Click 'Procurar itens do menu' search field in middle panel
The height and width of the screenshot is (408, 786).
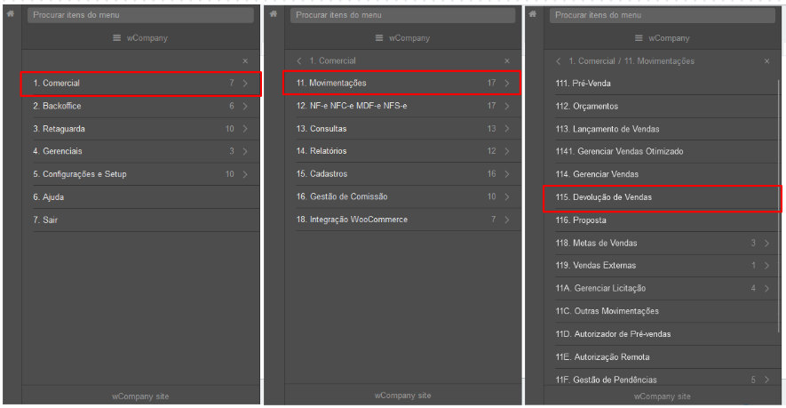click(402, 15)
